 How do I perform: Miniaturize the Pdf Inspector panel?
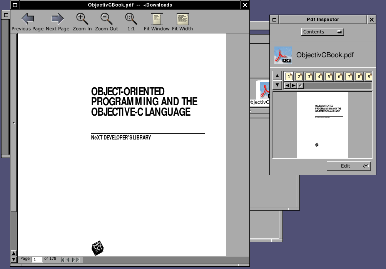click(x=274, y=20)
